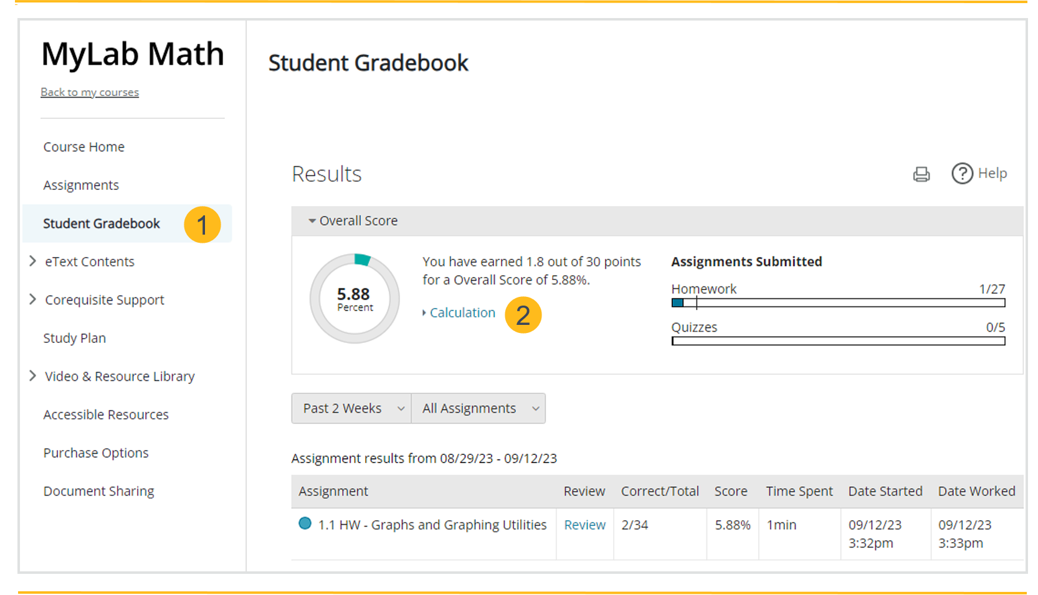The width and height of the screenshot is (1038, 595).
Task: Click the blue status dot for 1.1 HW
Action: (x=305, y=523)
